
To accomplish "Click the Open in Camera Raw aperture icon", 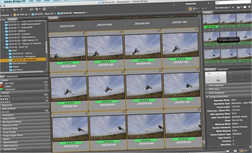I will pos(44,9).
